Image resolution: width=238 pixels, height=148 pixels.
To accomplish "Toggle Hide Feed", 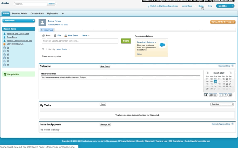I will [47, 30].
